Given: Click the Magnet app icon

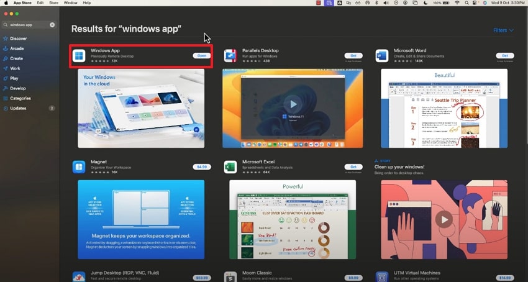Looking at the screenshot, I should click(x=79, y=166).
